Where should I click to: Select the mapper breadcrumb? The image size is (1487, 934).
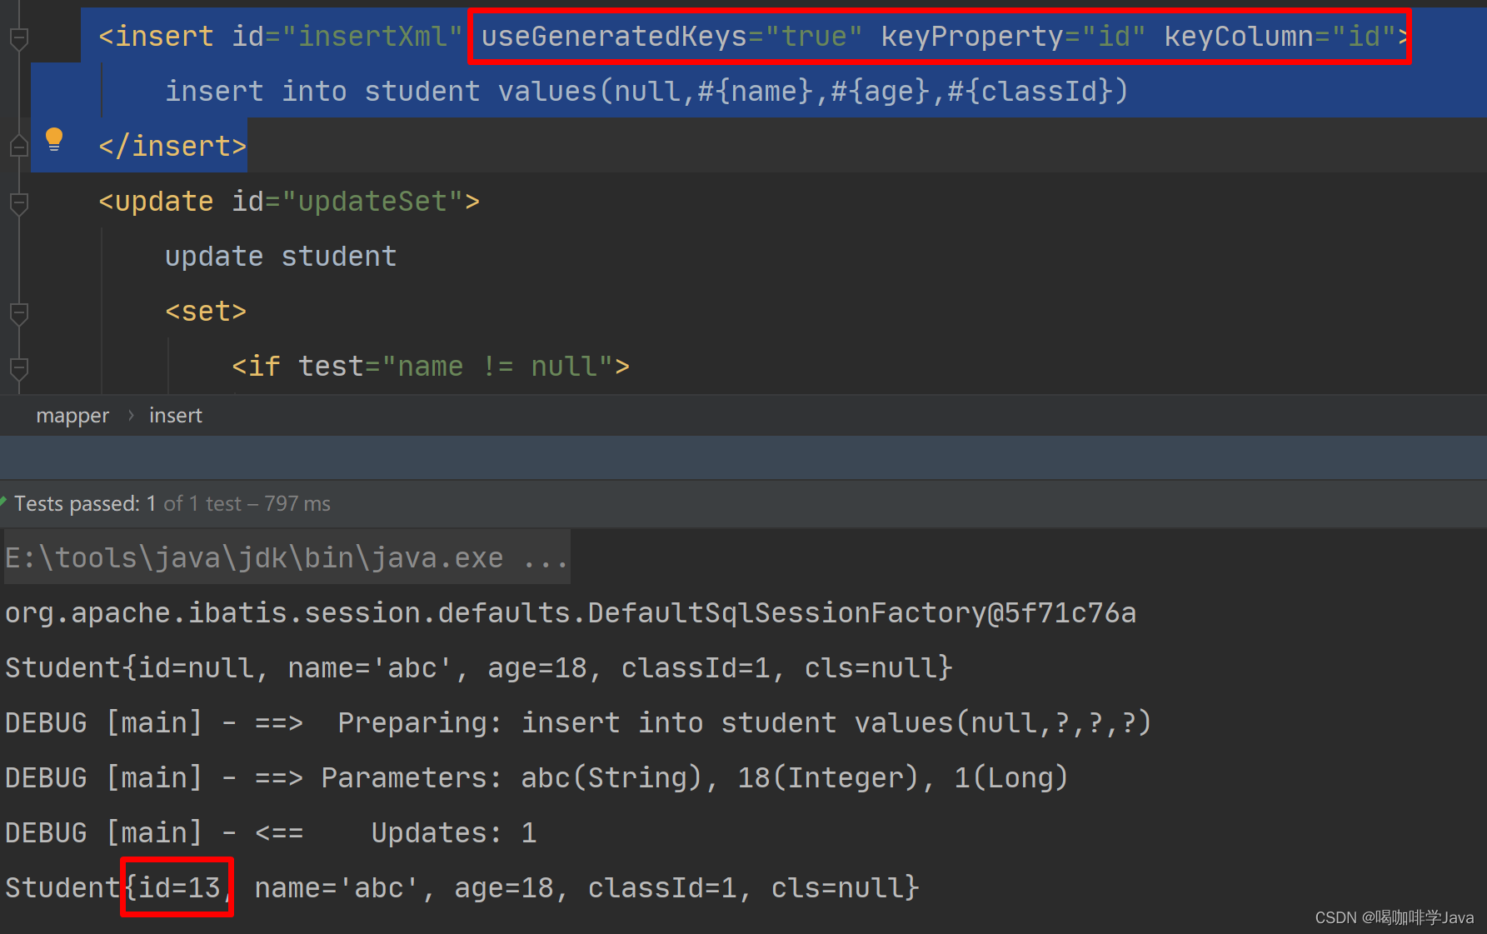pyautogui.click(x=72, y=416)
